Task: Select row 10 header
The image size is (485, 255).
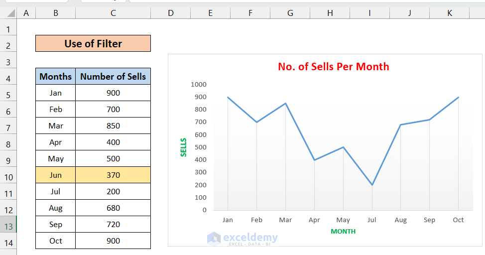Action: [x=8, y=177]
